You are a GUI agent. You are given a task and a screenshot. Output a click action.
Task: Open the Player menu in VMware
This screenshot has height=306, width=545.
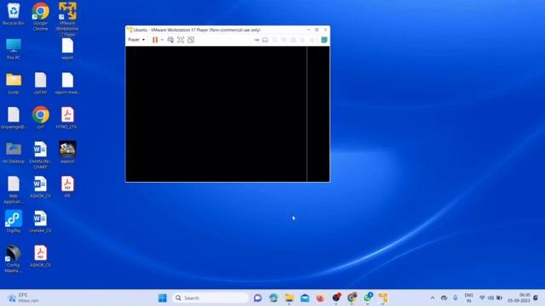(x=136, y=40)
